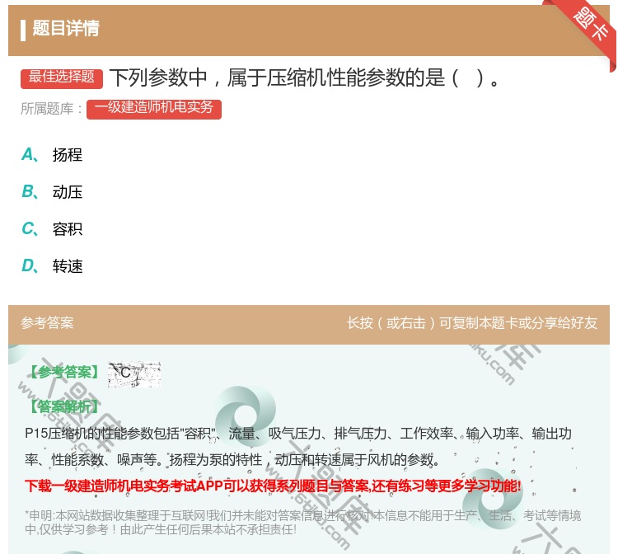Click the 【答案解析】 label
The height and width of the screenshot is (554, 618).
(x=65, y=406)
